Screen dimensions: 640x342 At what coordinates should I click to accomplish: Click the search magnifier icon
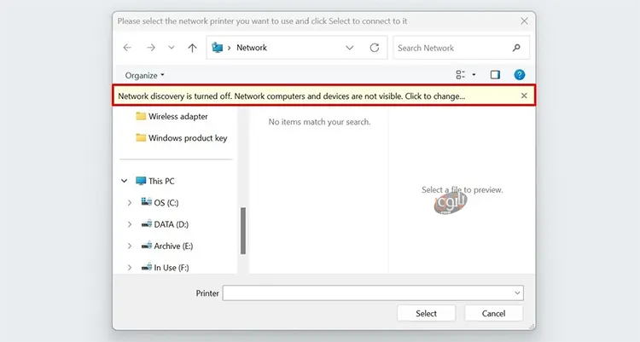click(516, 48)
